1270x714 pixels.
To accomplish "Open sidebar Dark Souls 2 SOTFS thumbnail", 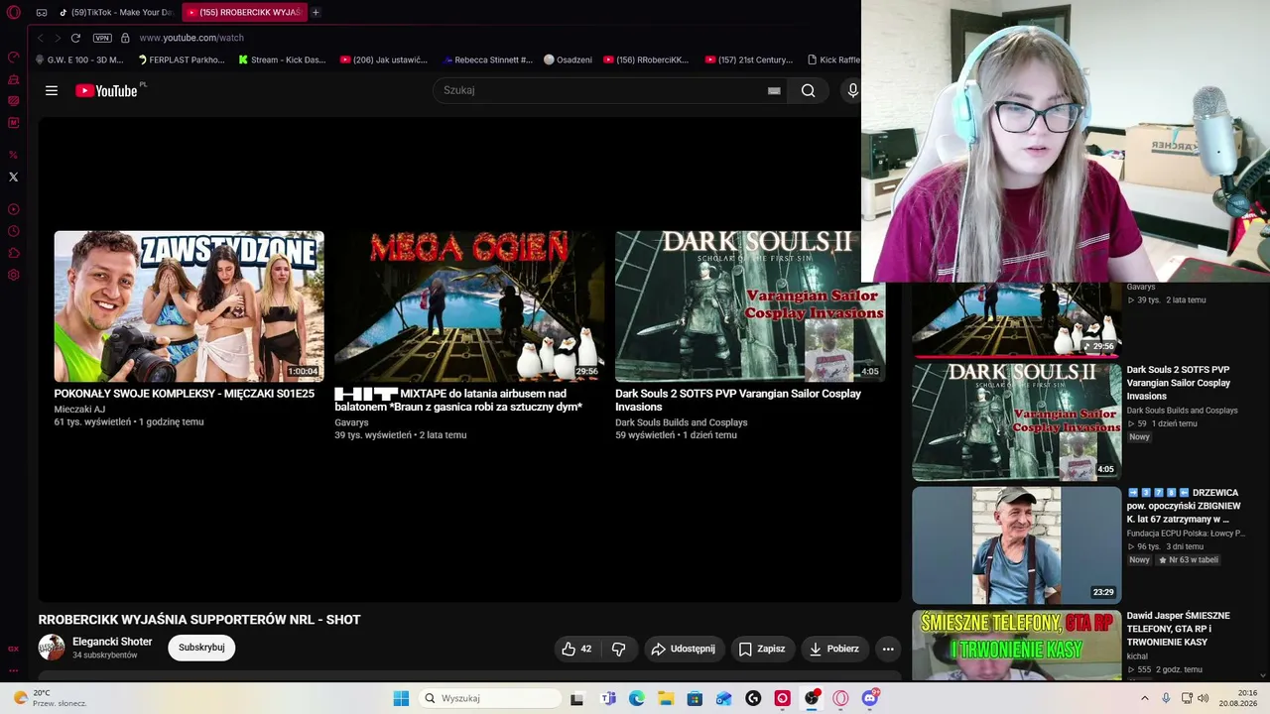I will point(1017,421).
